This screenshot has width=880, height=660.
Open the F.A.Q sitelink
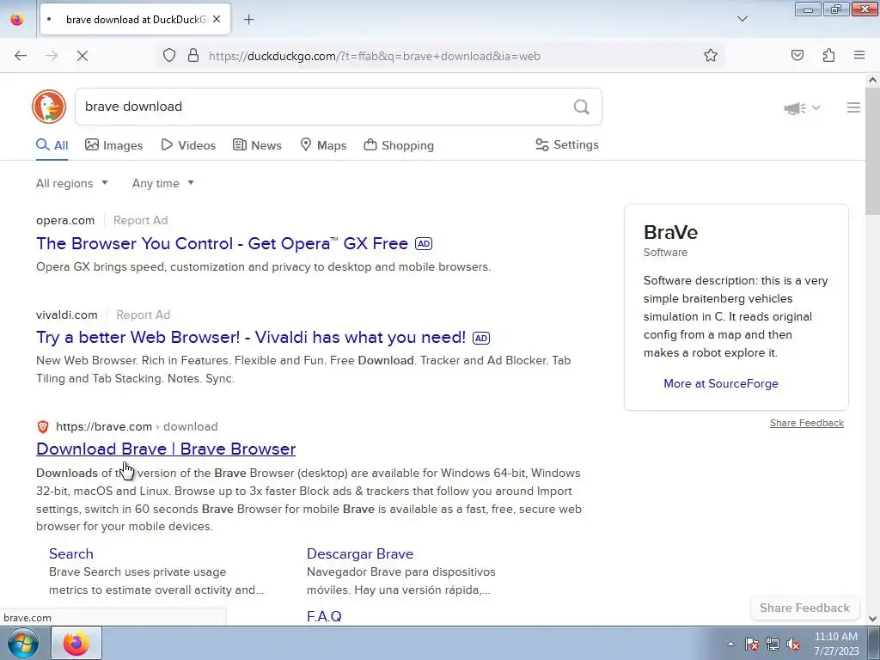click(324, 616)
